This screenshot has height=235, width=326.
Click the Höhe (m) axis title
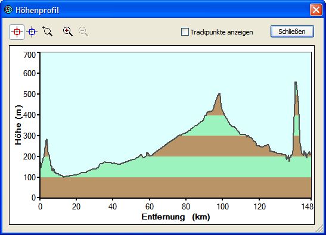pyautogui.click(x=18, y=125)
